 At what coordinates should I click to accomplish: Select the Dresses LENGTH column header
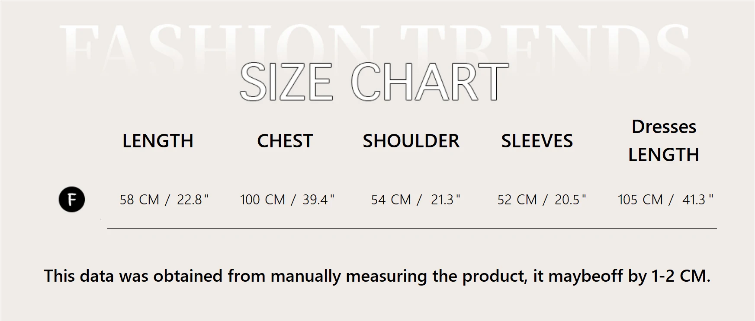(664, 141)
